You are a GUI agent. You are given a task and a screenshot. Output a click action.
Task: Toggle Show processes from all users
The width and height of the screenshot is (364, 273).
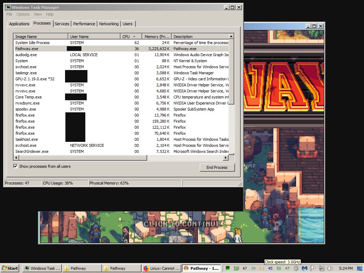click(x=15, y=166)
